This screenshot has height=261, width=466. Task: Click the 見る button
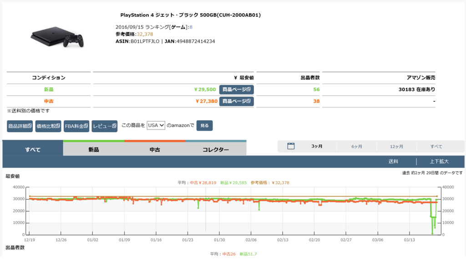coord(204,125)
